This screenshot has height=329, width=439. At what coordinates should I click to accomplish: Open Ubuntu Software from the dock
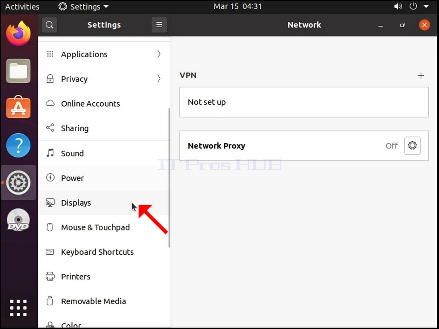click(18, 108)
